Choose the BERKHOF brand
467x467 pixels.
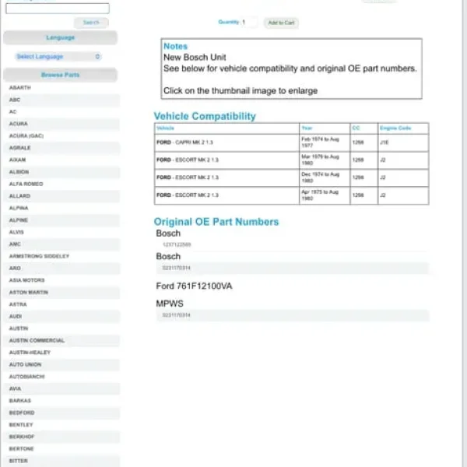click(22, 437)
